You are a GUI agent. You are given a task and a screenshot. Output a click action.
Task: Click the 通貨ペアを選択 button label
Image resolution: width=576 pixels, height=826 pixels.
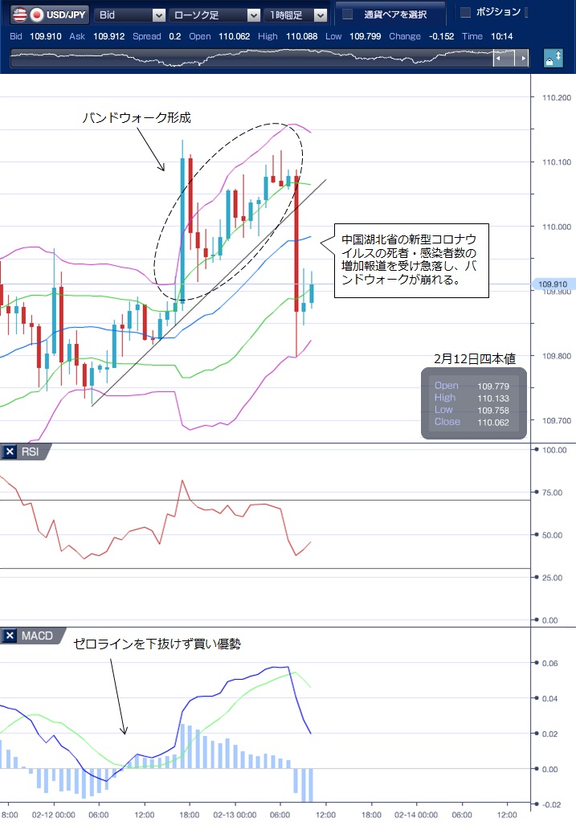394,14
